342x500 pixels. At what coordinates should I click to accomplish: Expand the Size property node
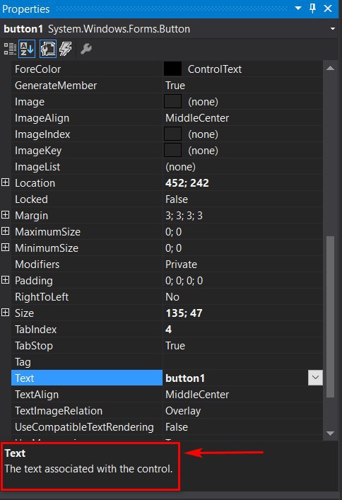point(5,313)
